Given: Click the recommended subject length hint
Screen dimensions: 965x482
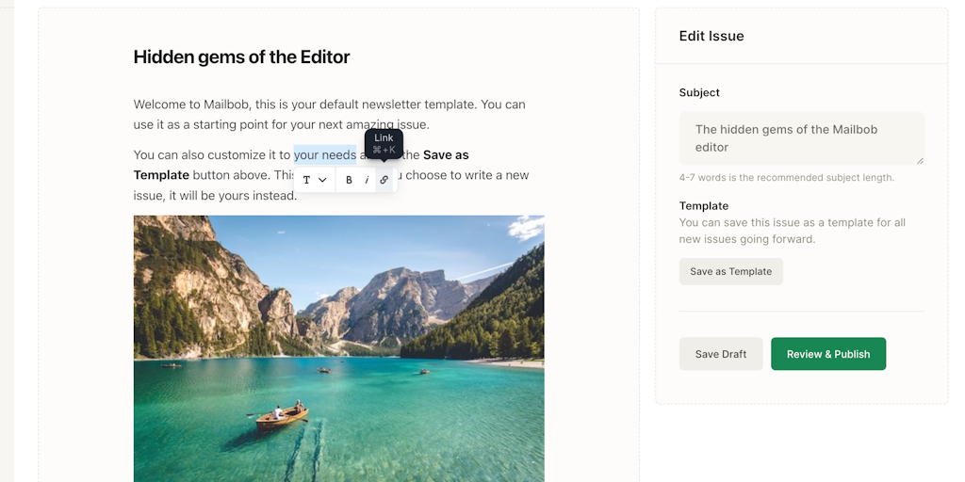Looking at the screenshot, I should 786,178.
